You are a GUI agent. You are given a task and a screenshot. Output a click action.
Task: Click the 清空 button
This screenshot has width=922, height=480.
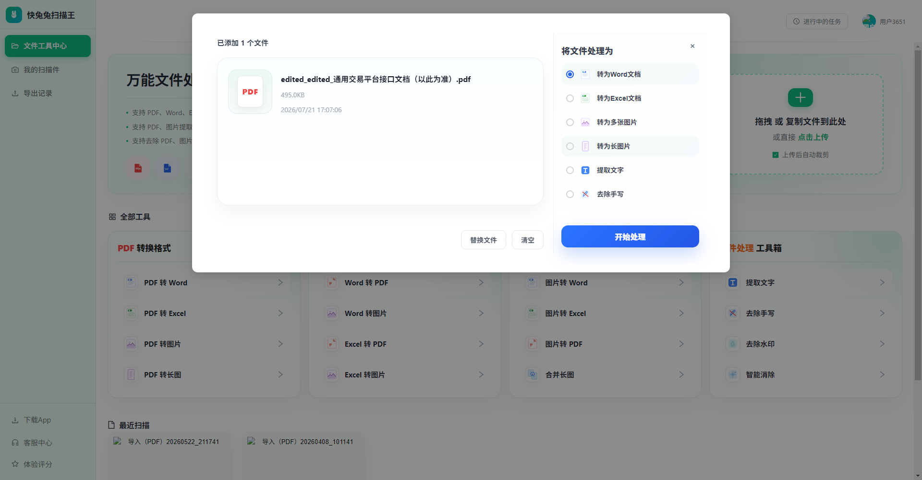coord(528,240)
